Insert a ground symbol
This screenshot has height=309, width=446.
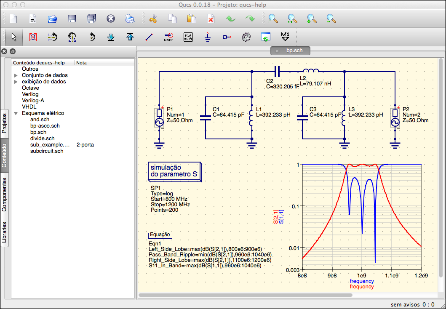(x=208, y=37)
